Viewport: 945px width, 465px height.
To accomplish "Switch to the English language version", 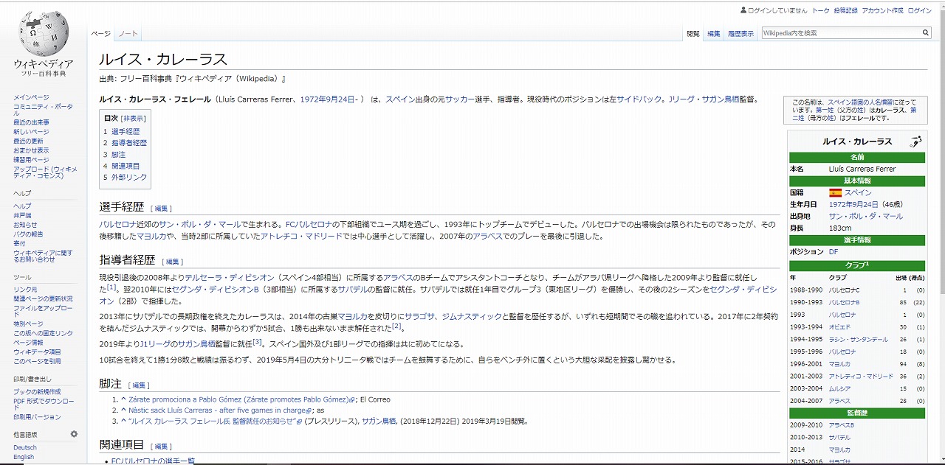I will click(24, 457).
